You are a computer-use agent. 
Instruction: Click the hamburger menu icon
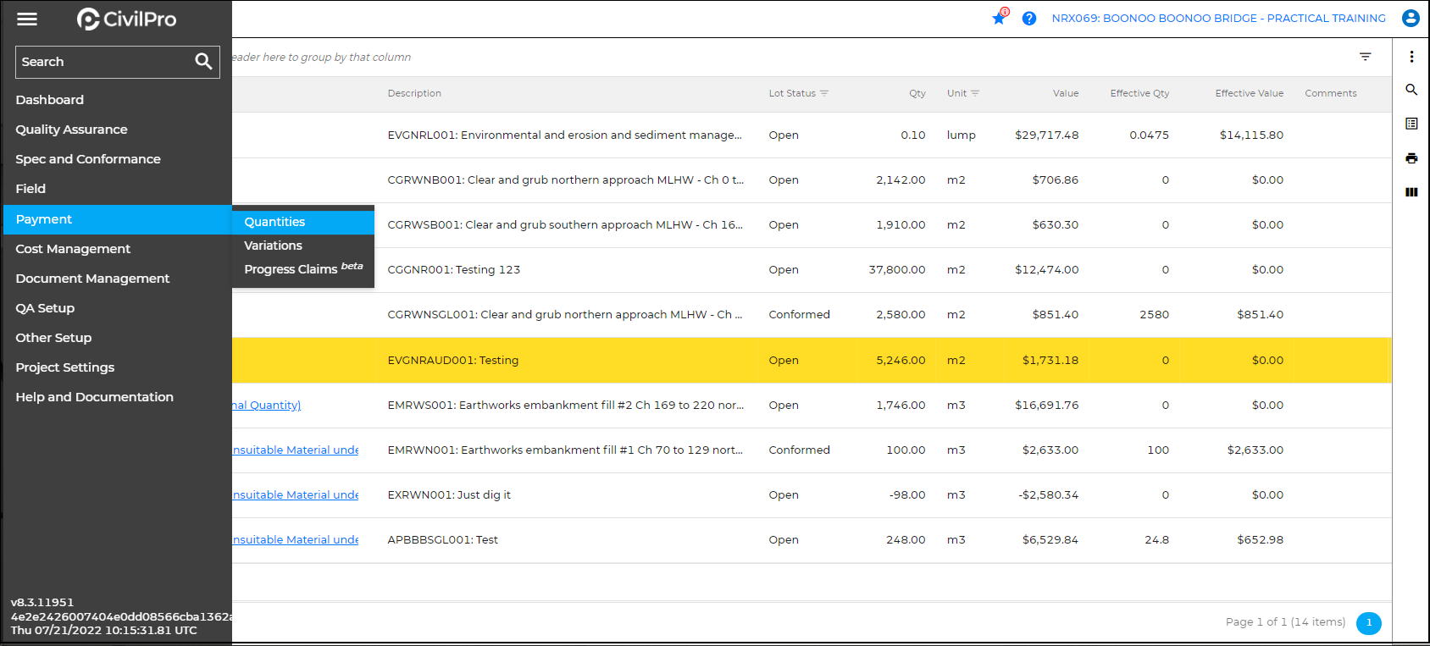(x=27, y=19)
